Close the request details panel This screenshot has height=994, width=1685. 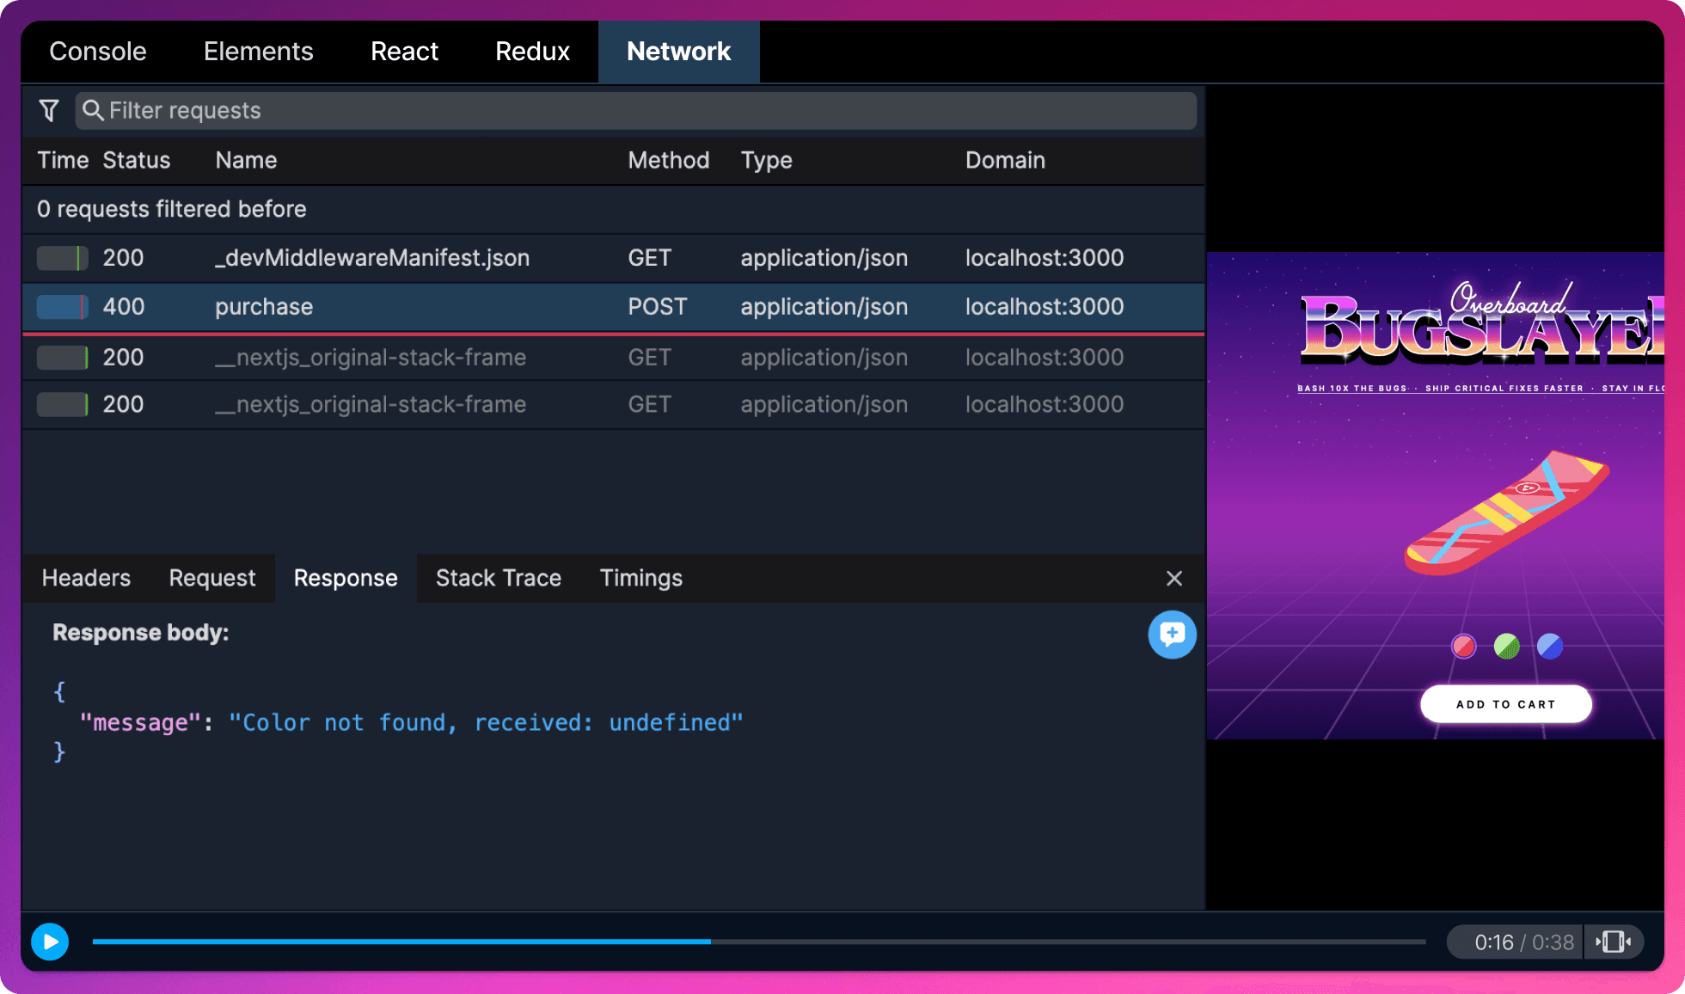1173,578
